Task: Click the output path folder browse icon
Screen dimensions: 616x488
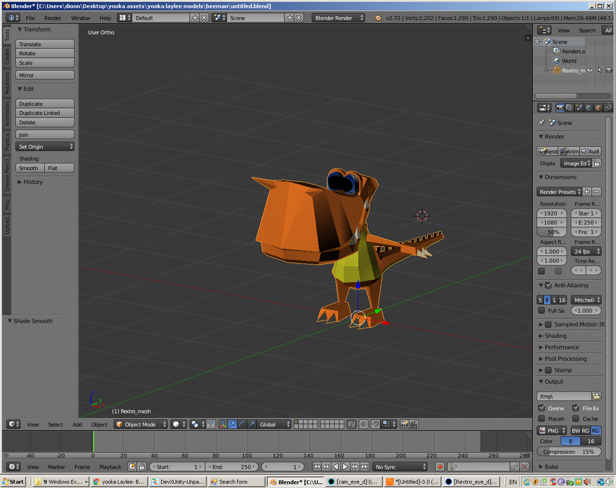Action: [596, 396]
